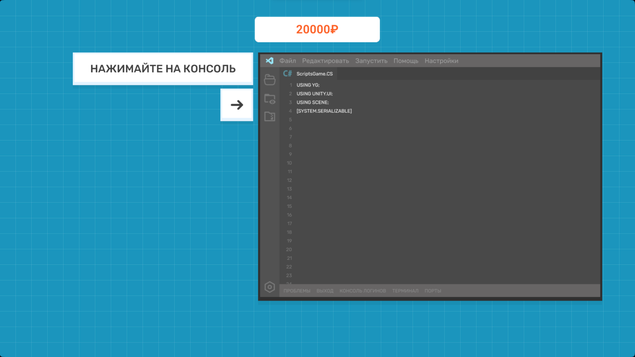The height and width of the screenshot is (357, 635).
Task: Select the ПОРТЫ panel tab
Action: click(x=433, y=291)
